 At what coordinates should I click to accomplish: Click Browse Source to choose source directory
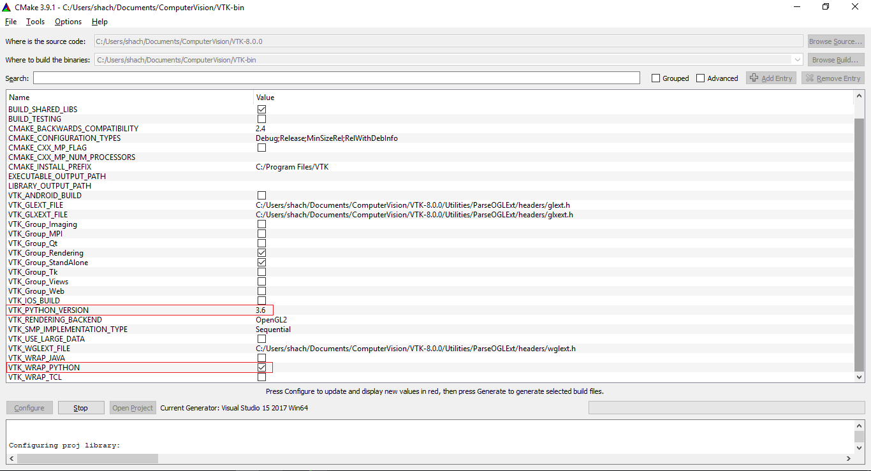[x=835, y=41]
